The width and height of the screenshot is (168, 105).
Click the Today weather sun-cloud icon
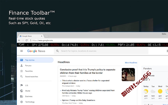[146, 91]
